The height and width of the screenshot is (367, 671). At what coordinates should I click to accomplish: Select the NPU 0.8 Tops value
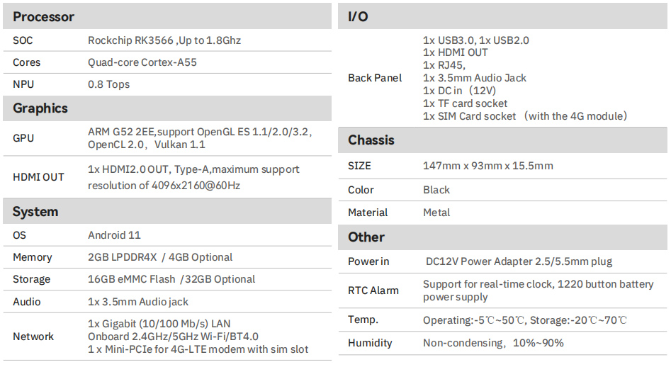coord(108,84)
